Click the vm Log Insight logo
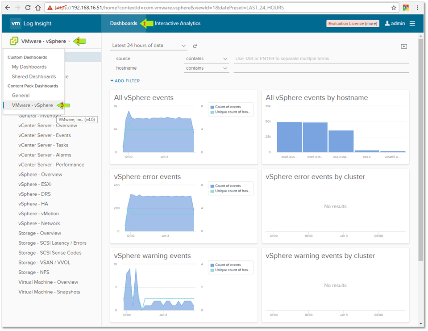This screenshot has height=331, width=428. click(x=31, y=24)
